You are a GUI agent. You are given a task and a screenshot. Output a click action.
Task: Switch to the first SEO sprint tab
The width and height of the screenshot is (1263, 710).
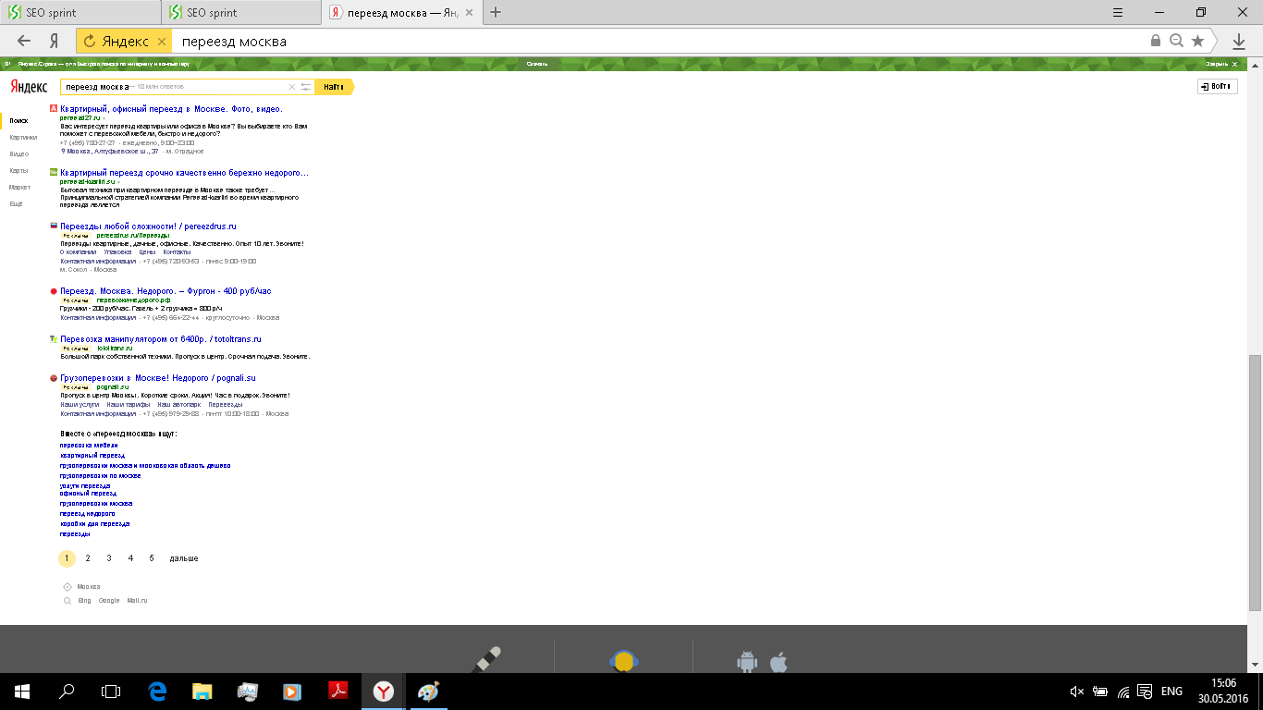80,13
